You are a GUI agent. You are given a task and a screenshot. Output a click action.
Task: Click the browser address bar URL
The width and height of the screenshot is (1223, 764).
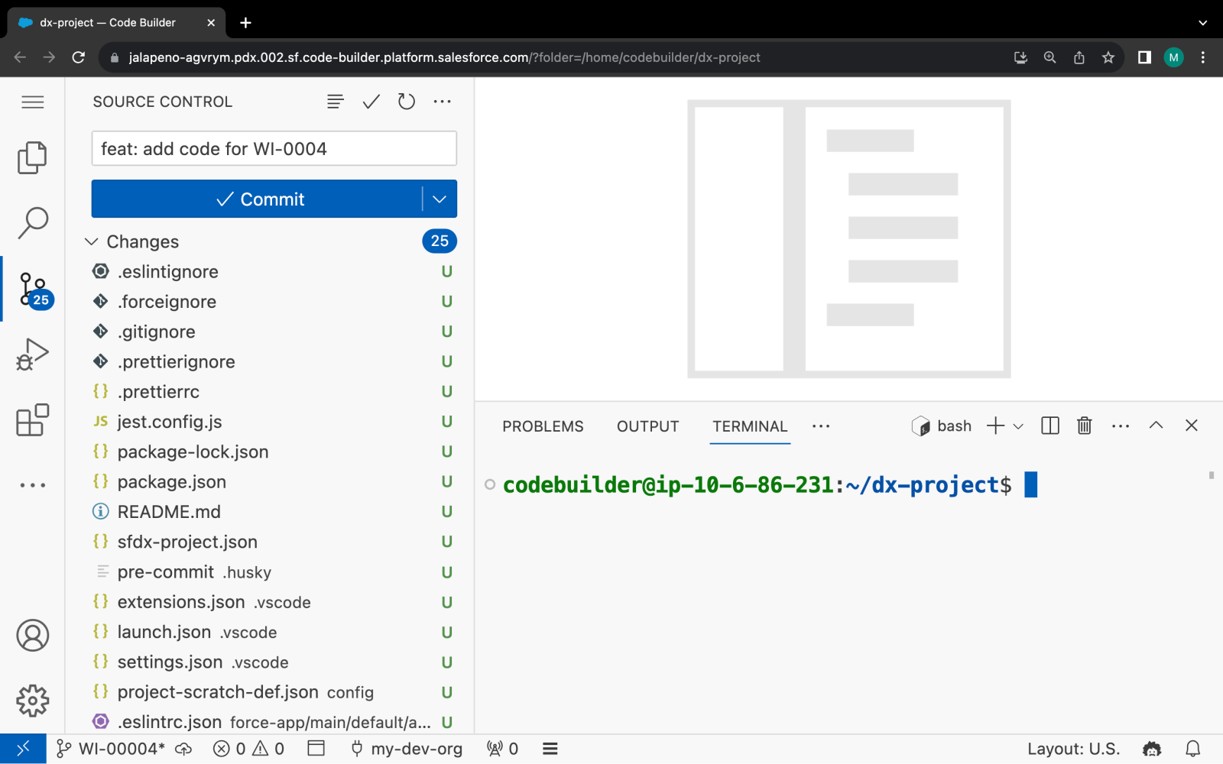coord(444,57)
